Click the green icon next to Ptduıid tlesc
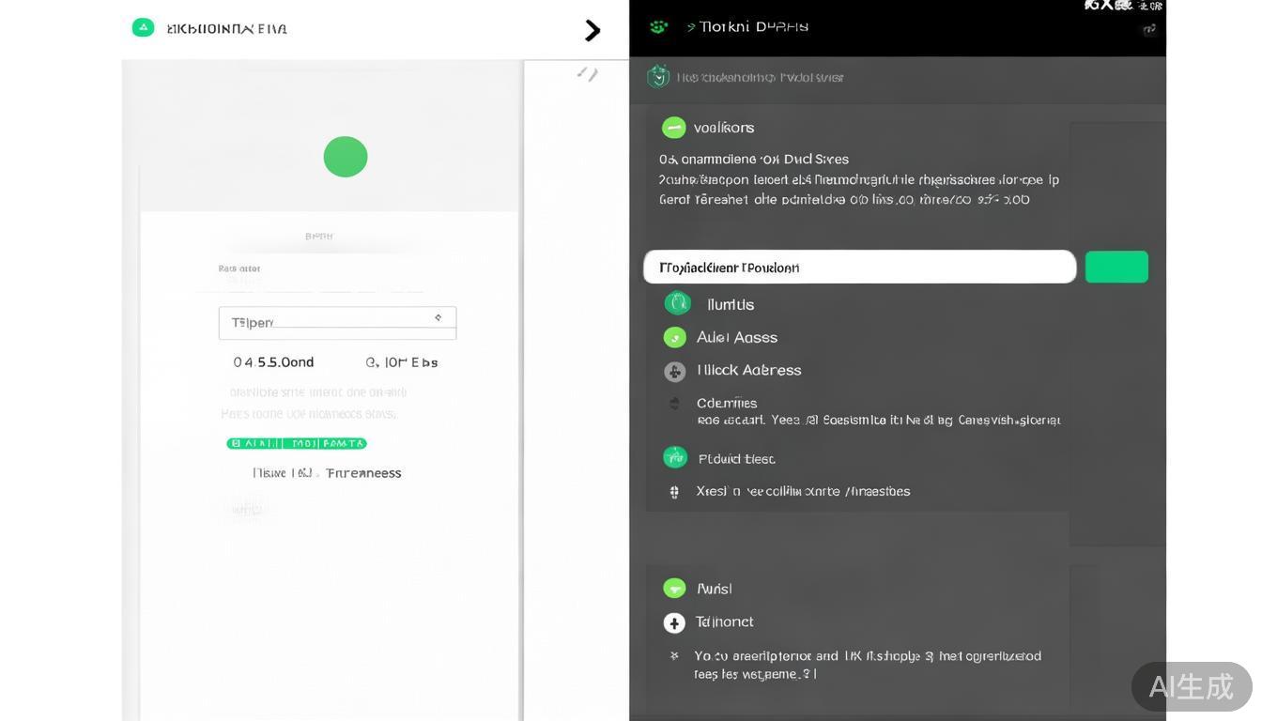The height and width of the screenshot is (721, 1262). coord(674,457)
